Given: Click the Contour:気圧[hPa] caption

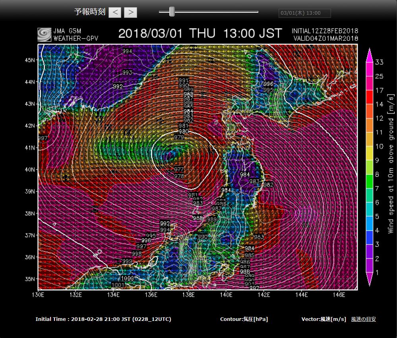Looking at the screenshot, I should [244, 319].
